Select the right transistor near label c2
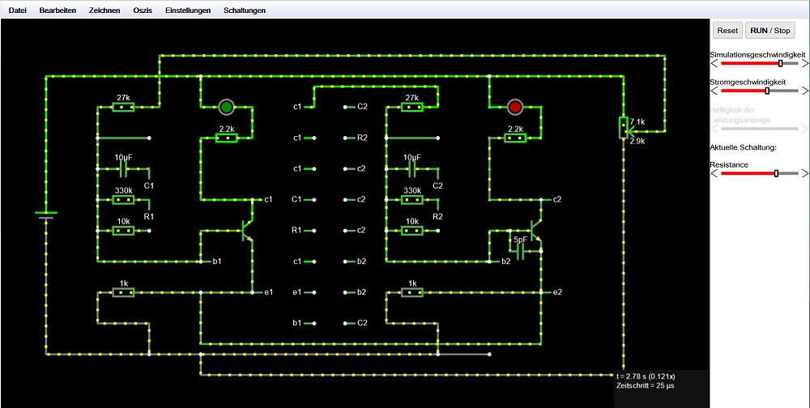This screenshot has height=408, width=810. pos(534,231)
